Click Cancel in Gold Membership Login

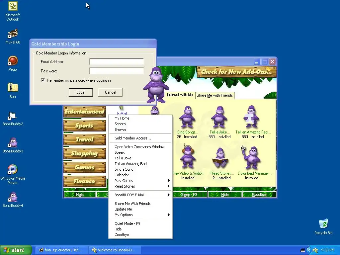[x=110, y=92]
